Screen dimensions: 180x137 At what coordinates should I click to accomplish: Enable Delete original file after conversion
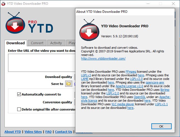(x=19, y=109)
